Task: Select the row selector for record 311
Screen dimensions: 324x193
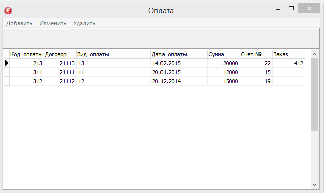Action: [x=7, y=72]
